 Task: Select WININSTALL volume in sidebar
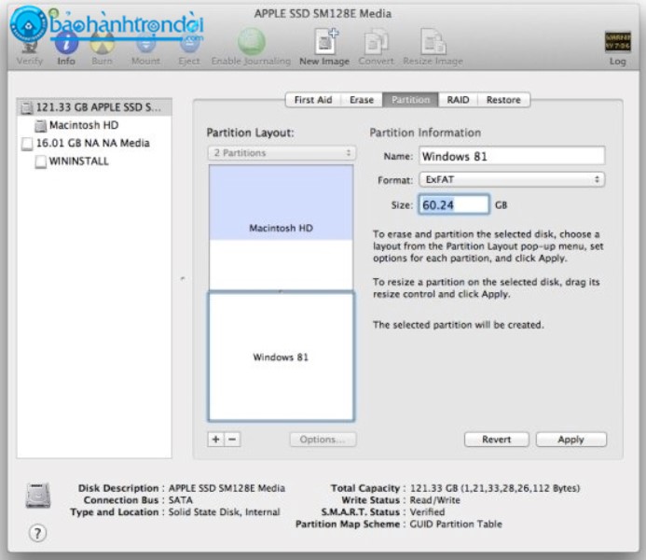coord(94,161)
